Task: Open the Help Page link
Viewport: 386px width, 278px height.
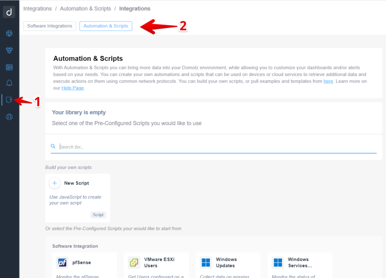Action: click(x=72, y=88)
